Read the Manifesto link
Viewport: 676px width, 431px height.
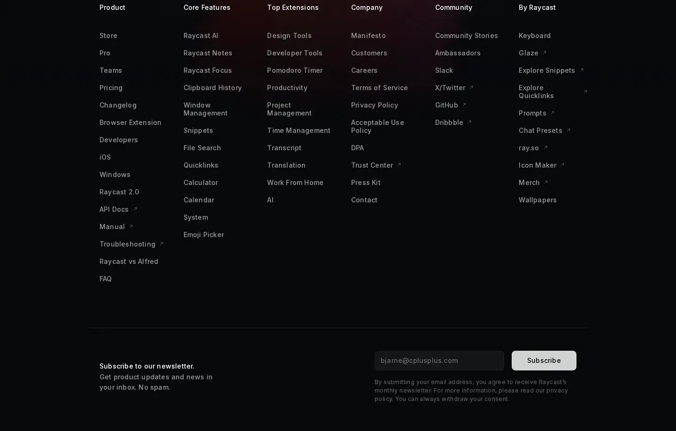(369, 36)
